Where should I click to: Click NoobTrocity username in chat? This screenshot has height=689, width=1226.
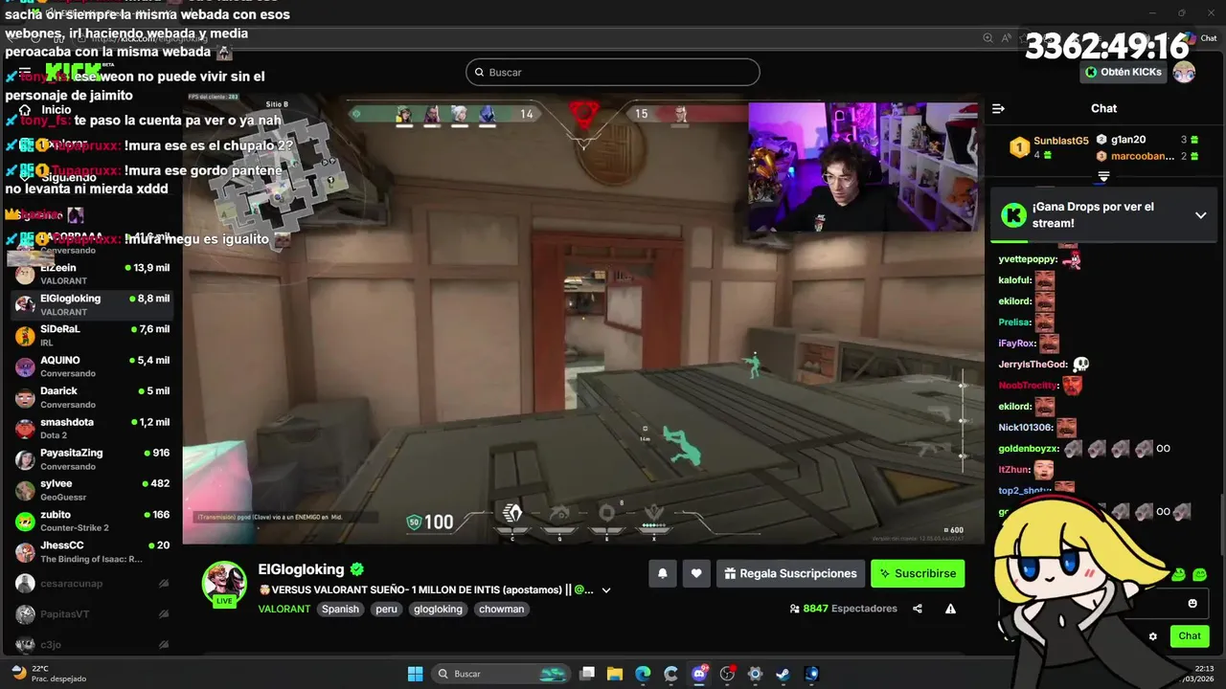coord(1028,385)
